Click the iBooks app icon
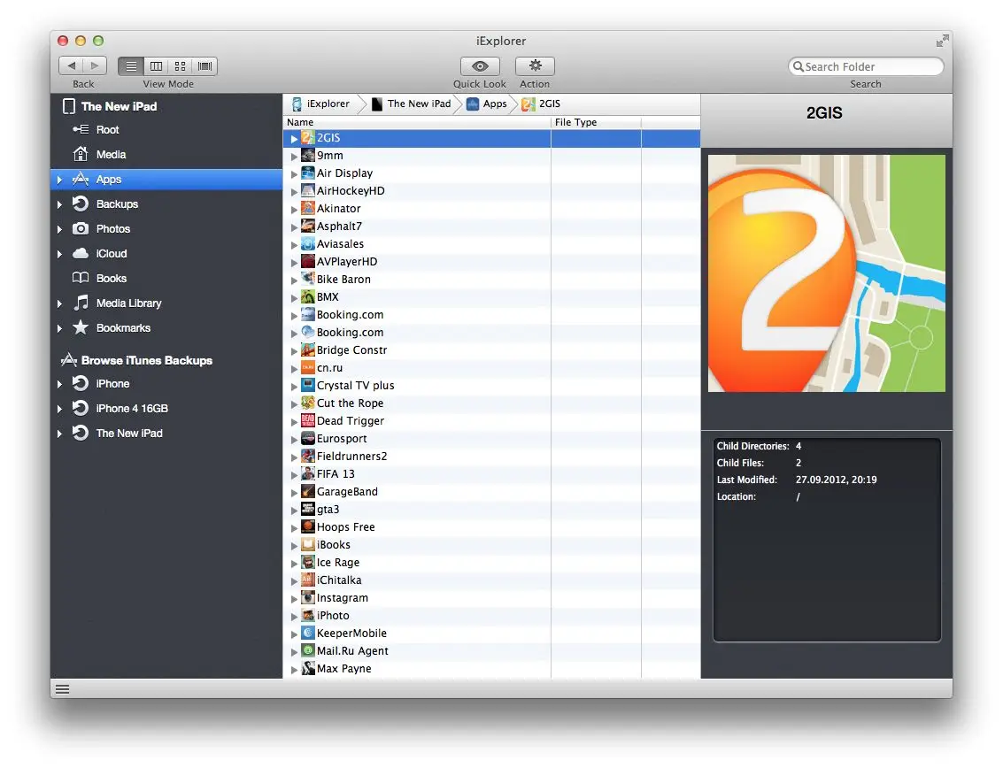Viewport: 1003px width, 768px height. (x=308, y=545)
